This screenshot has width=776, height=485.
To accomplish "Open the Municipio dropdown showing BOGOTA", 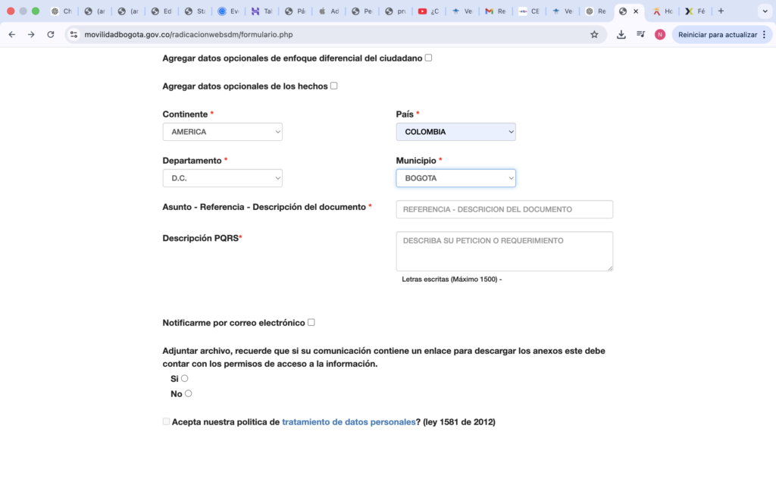I will (455, 178).
